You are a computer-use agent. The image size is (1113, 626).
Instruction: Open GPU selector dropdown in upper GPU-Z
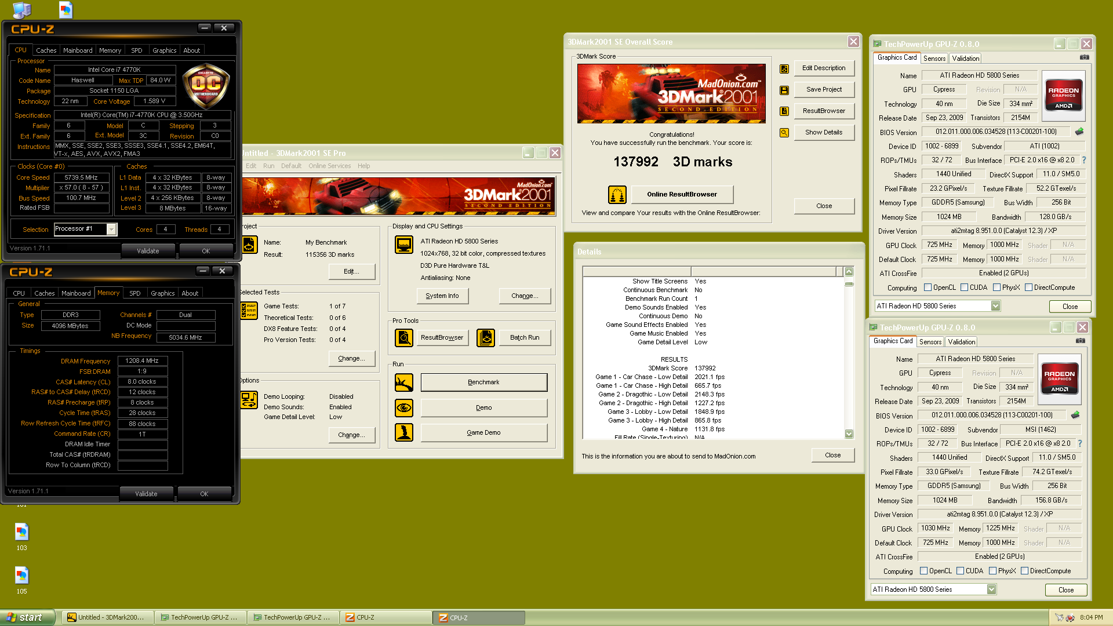tap(995, 306)
